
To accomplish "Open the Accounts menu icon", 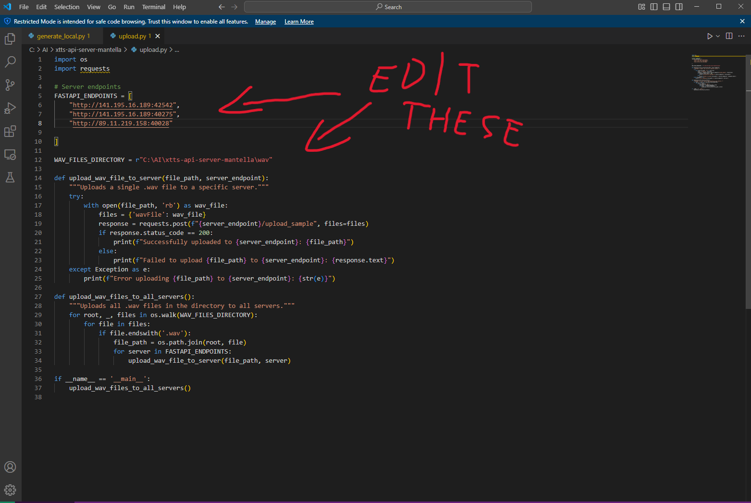I will tap(10, 467).
